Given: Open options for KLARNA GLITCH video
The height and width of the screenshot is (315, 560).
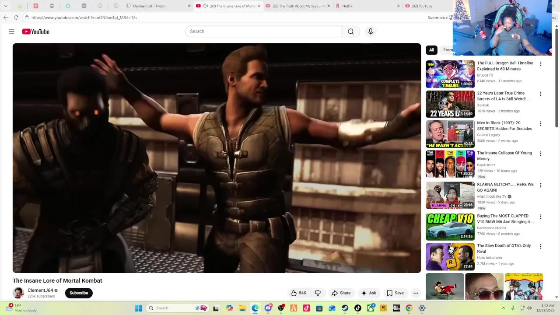Looking at the screenshot, I should [x=541, y=185].
